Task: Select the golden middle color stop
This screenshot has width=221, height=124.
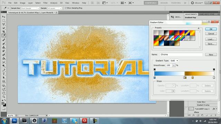Action: 193,77
